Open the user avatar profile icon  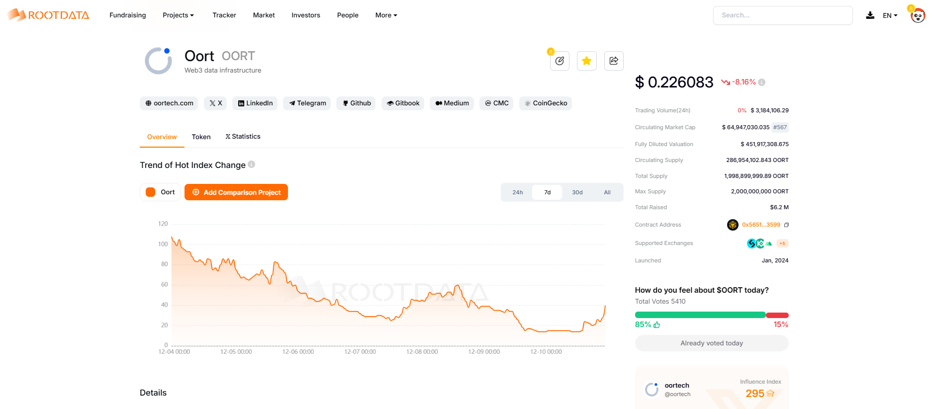[918, 15]
